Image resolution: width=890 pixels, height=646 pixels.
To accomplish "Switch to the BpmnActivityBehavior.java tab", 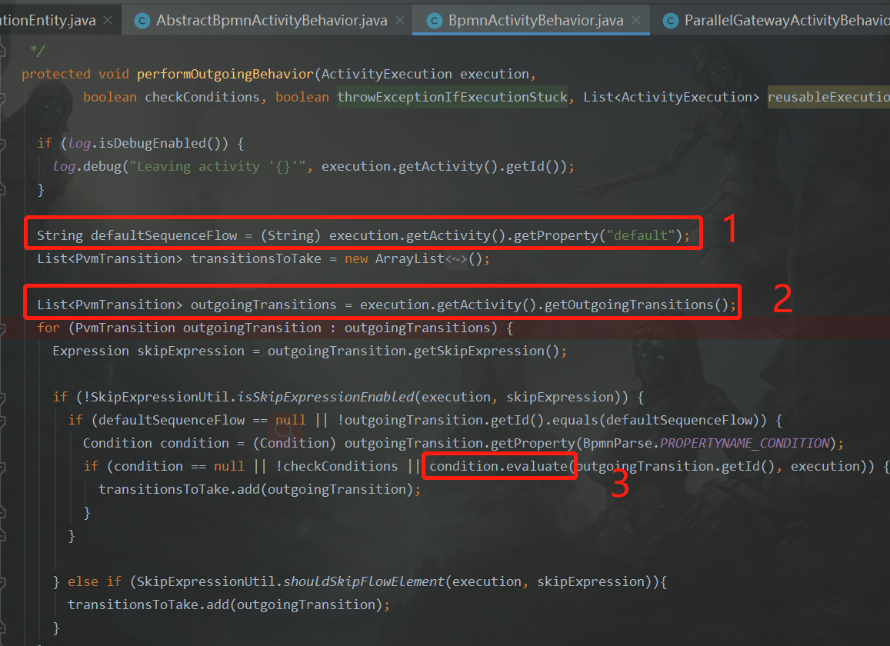I will pos(535,21).
